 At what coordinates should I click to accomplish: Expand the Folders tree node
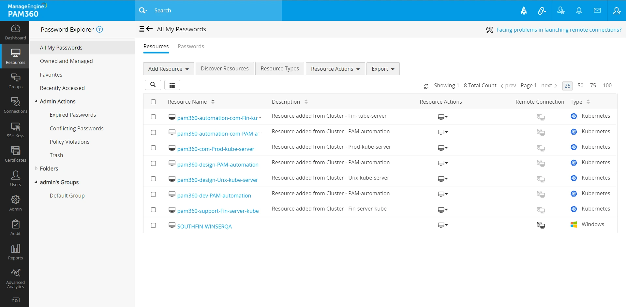coord(36,168)
